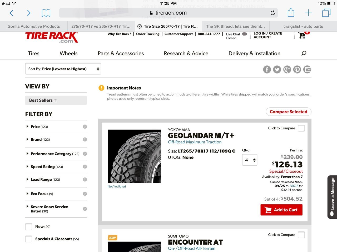Check Click to Compare for Geolandar M/T+

tap(301, 128)
